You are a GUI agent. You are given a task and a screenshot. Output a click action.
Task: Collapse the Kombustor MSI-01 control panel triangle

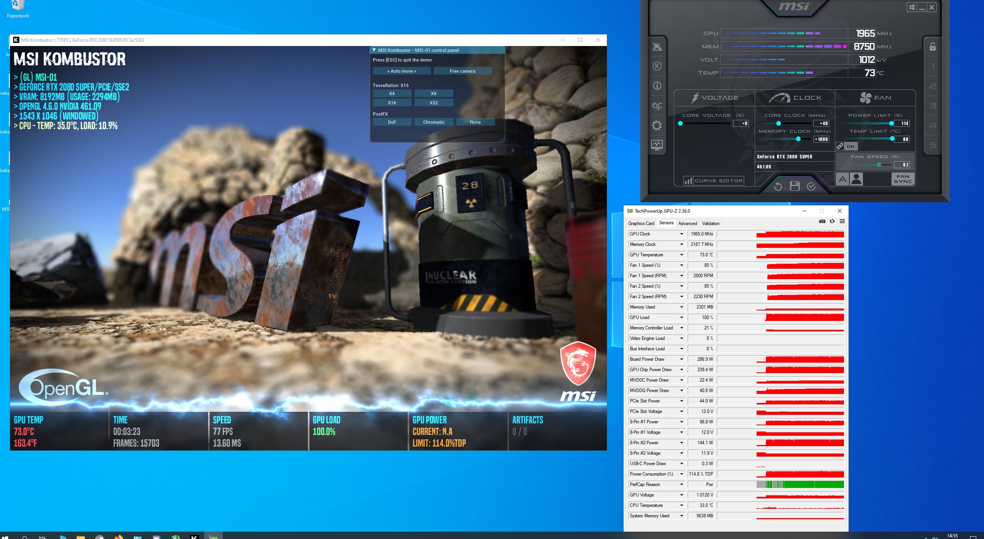pos(374,50)
